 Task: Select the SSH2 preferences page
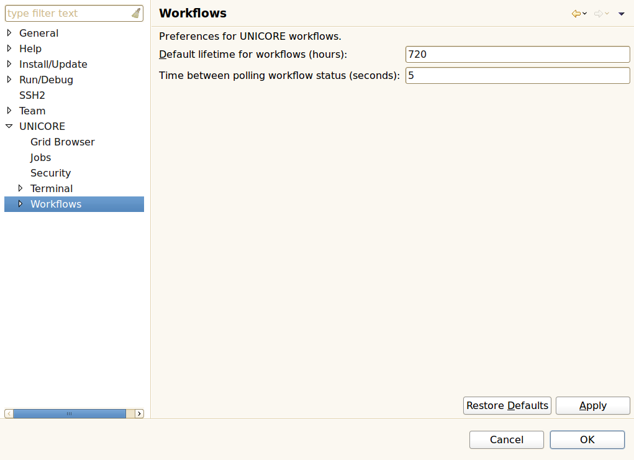(32, 95)
